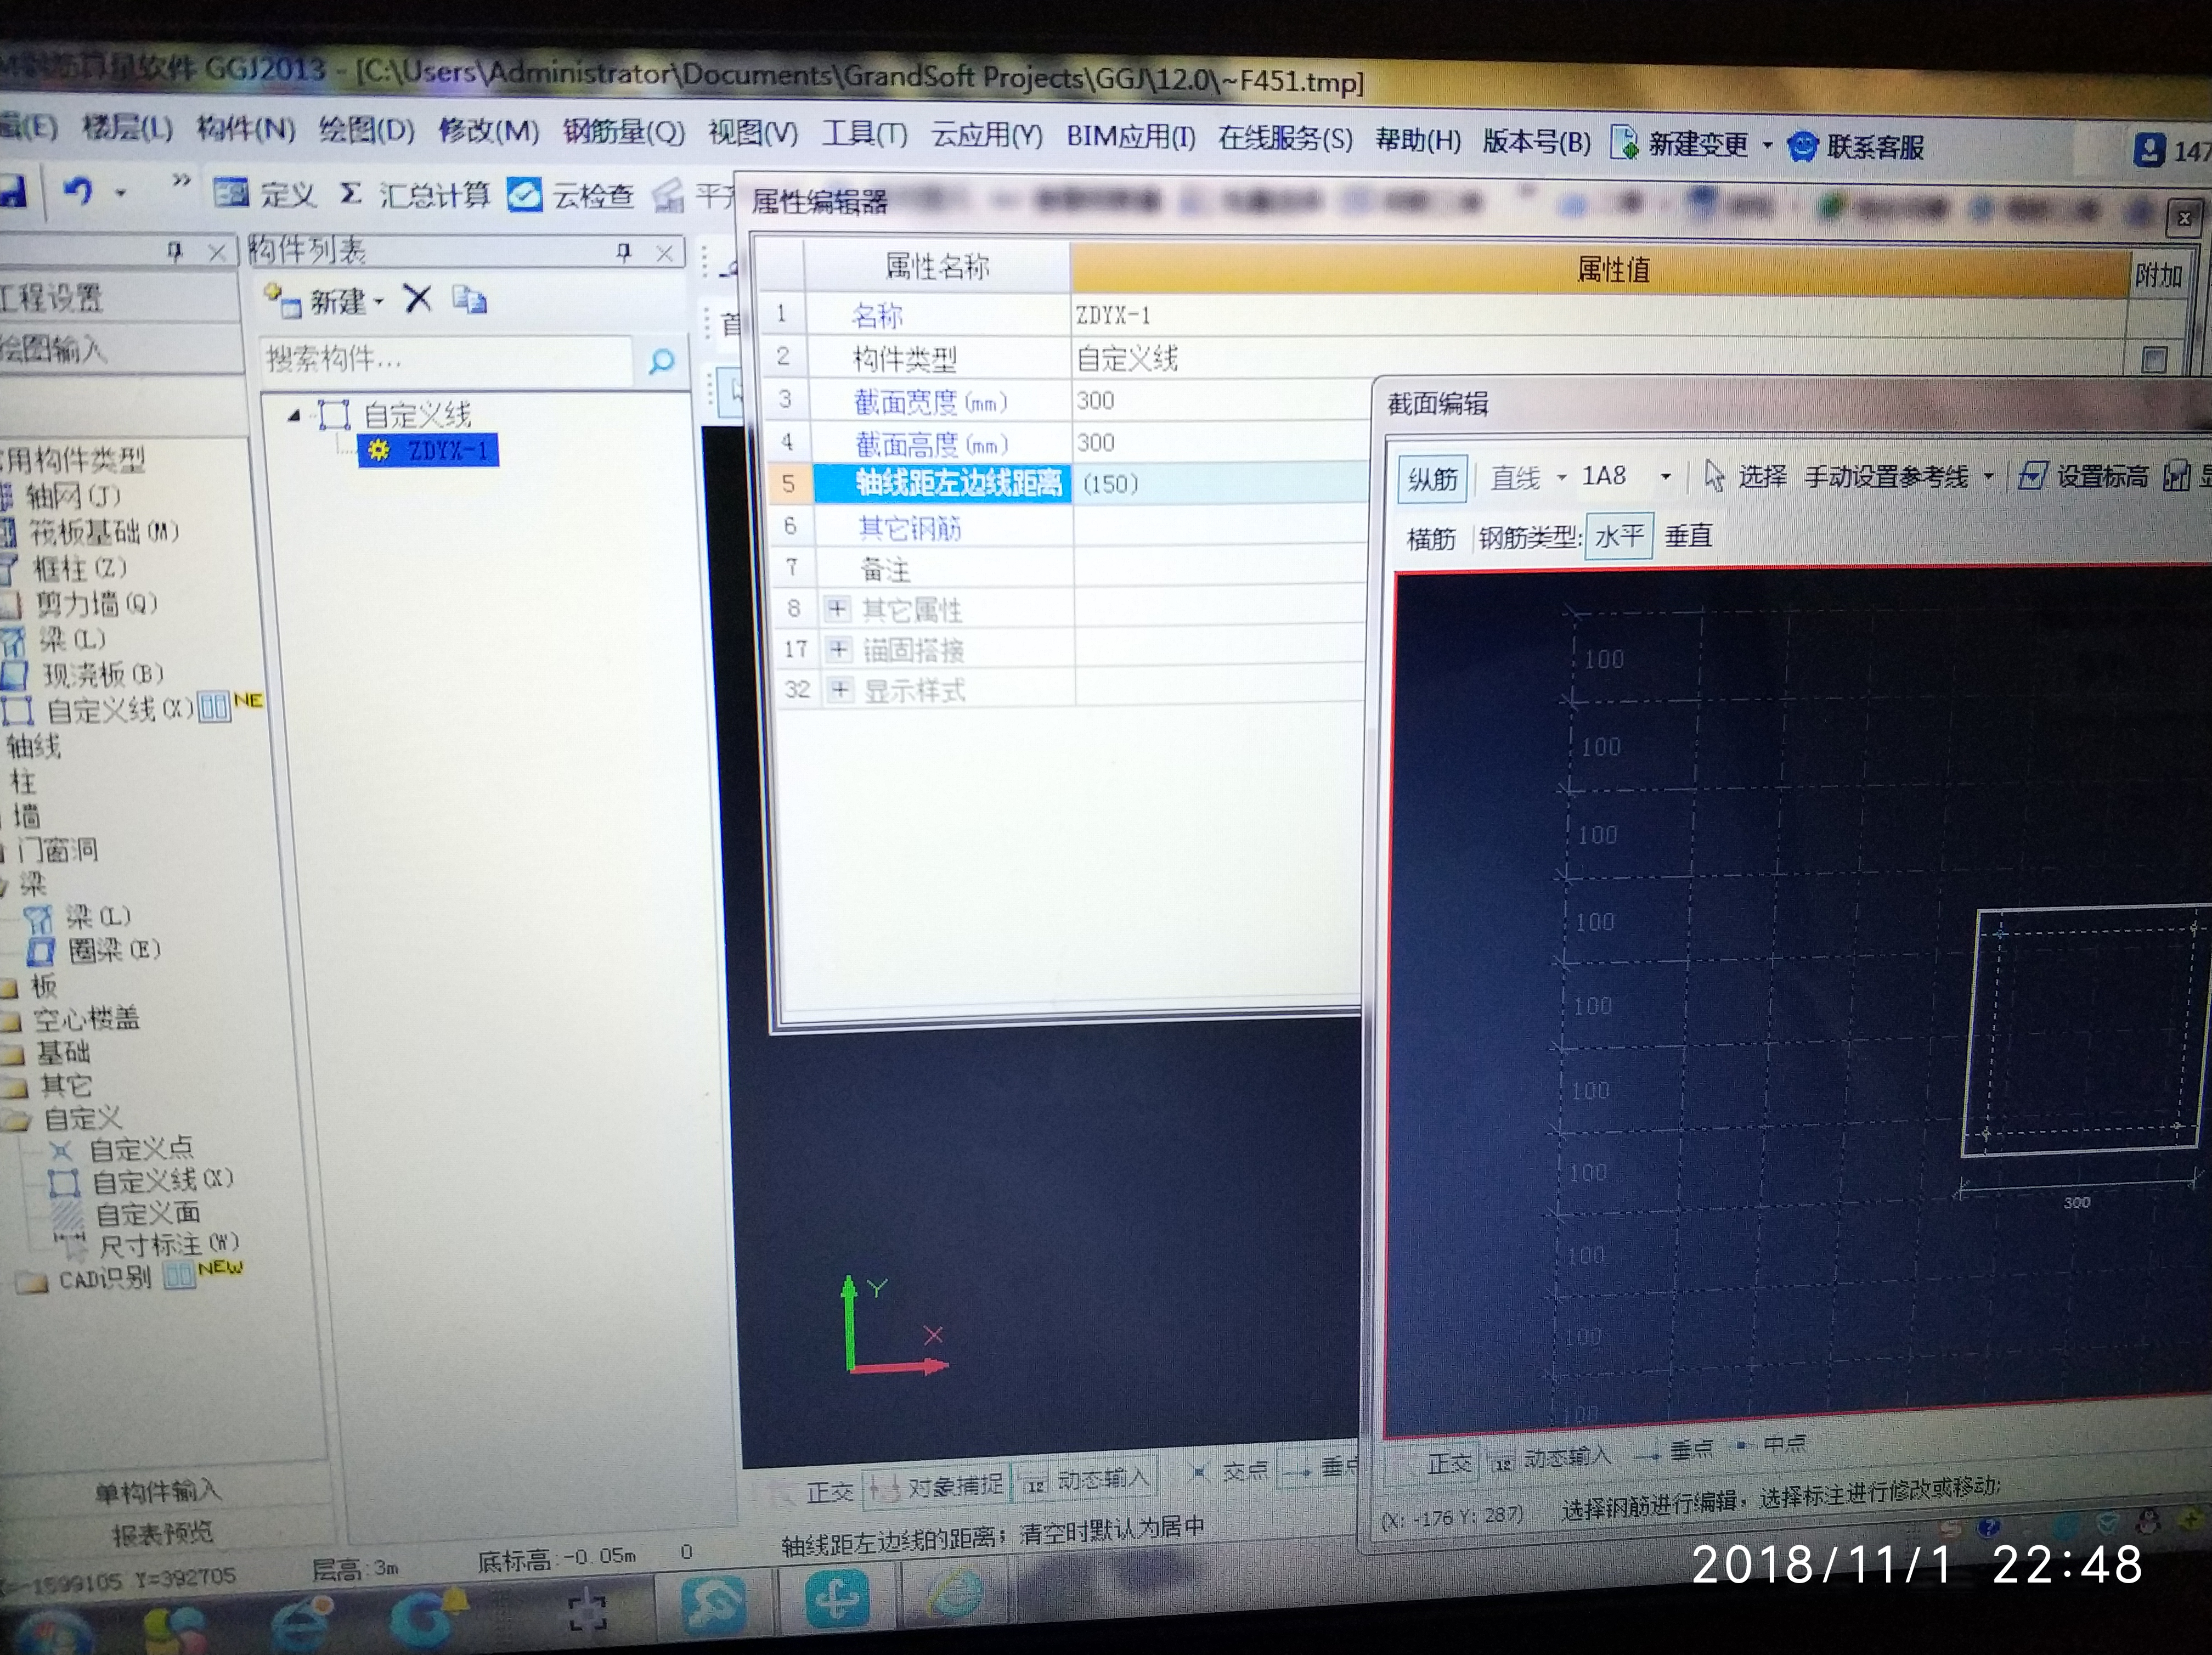Choose 水平 rebar type

[x=1619, y=536]
